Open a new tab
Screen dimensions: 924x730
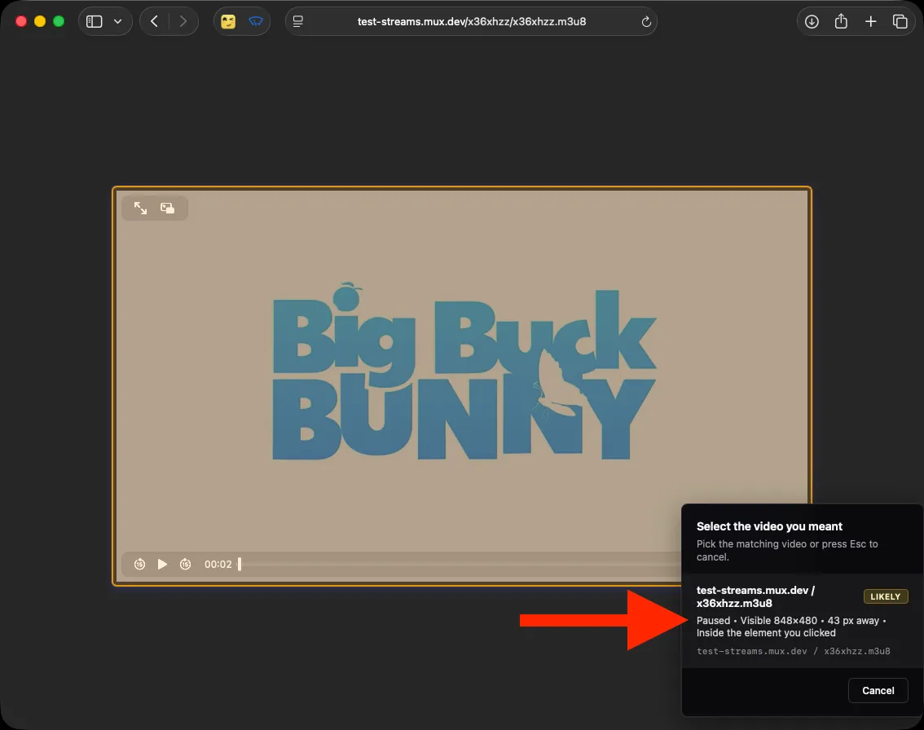pyautogui.click(x=870, y=21)
